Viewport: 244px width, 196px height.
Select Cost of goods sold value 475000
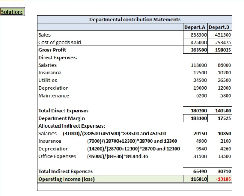click(199, 42)
